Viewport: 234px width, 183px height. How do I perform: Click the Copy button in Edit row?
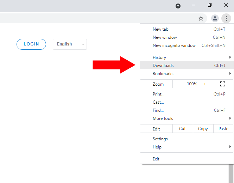[x=203, y=129]
